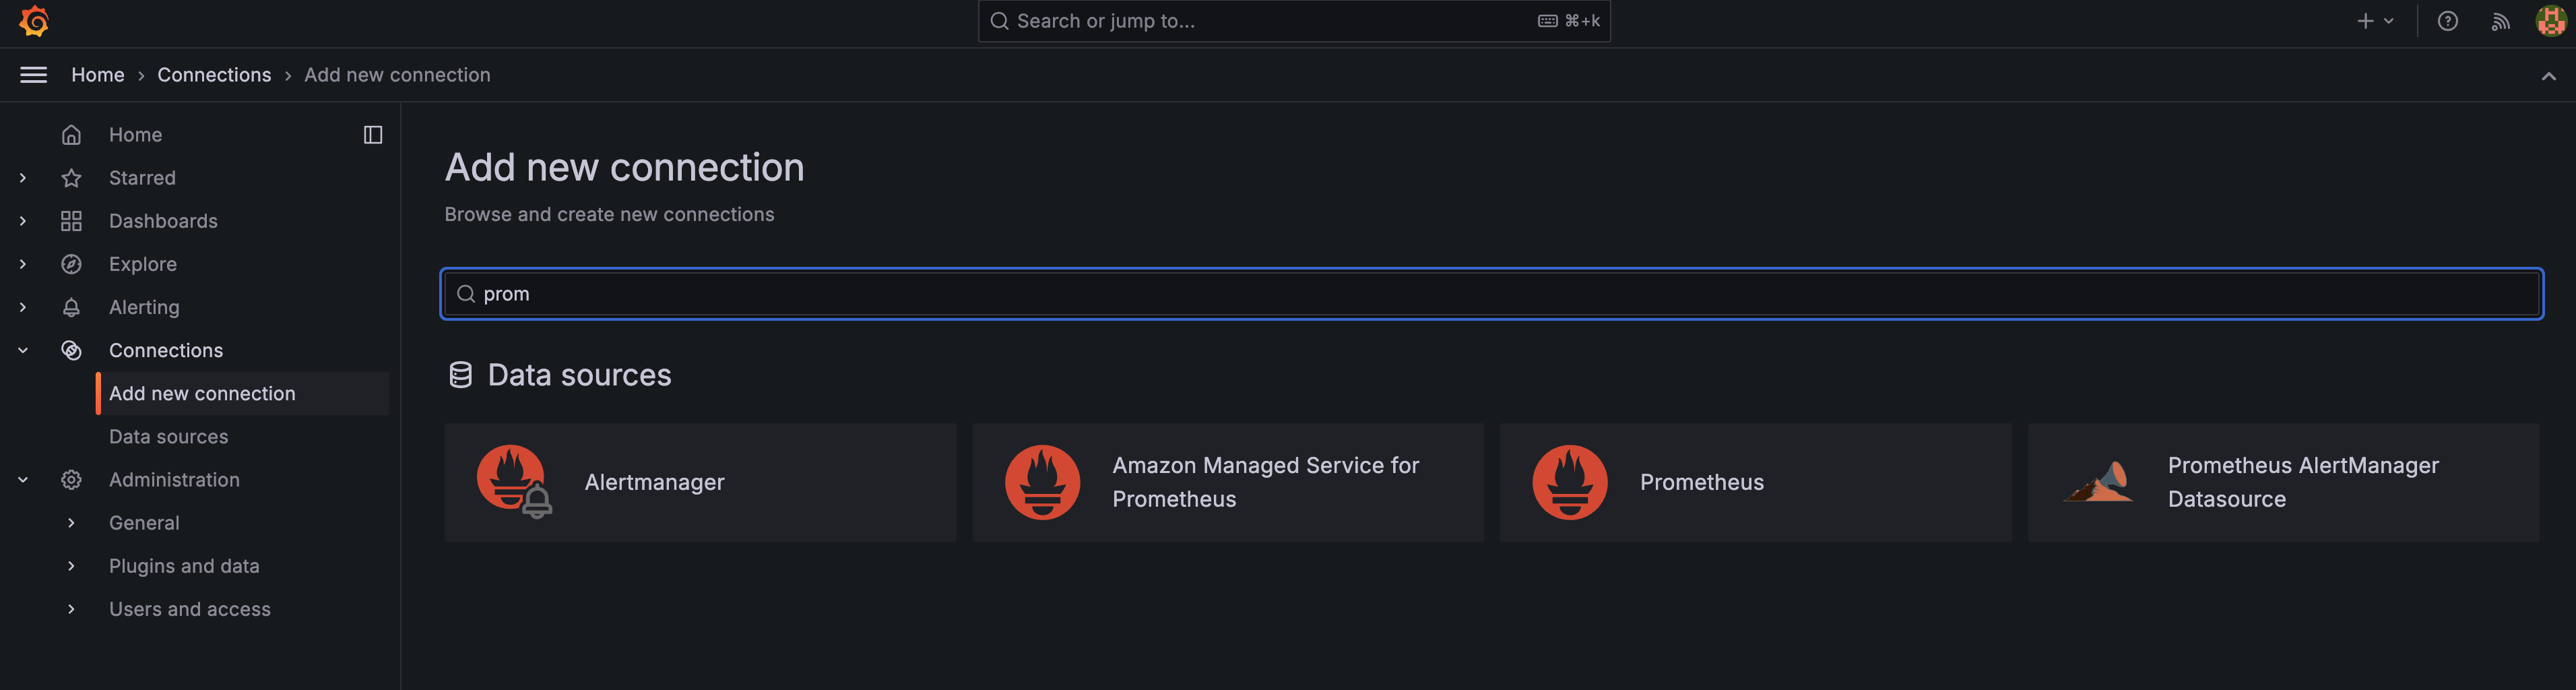Image resolution: width=2576 pixels, height=690 pixels.
Task: Click the user profile avatar
Action: tap(2550, 21)
